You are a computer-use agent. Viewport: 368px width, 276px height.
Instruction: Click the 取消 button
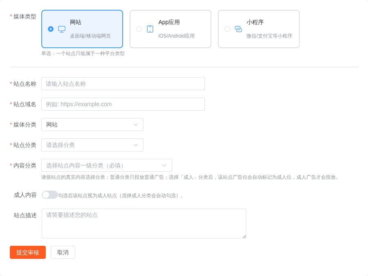(63, 252)
